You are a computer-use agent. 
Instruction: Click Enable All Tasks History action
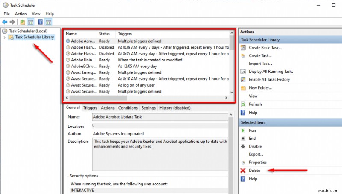269,80
